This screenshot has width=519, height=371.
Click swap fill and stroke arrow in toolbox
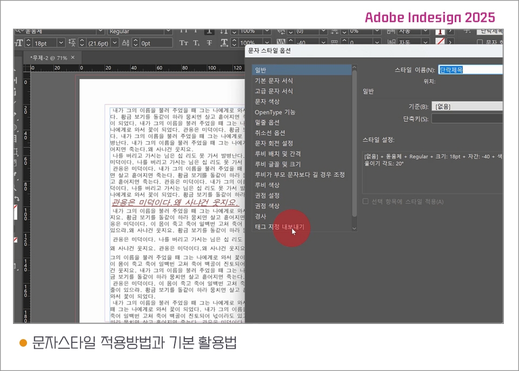point(17,199)
